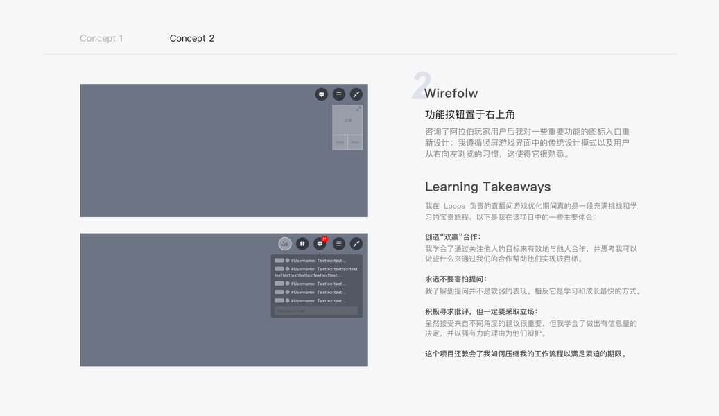Click the 功能按钮置于右上角 subheading
Viewport: 719px width, 416px height.
pyautogui.click(x=470, y=114)
